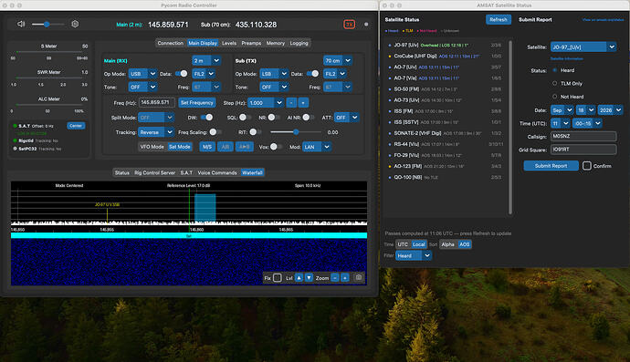
Task: Open the Satellite Information link
Action: [x=566, y=58]
